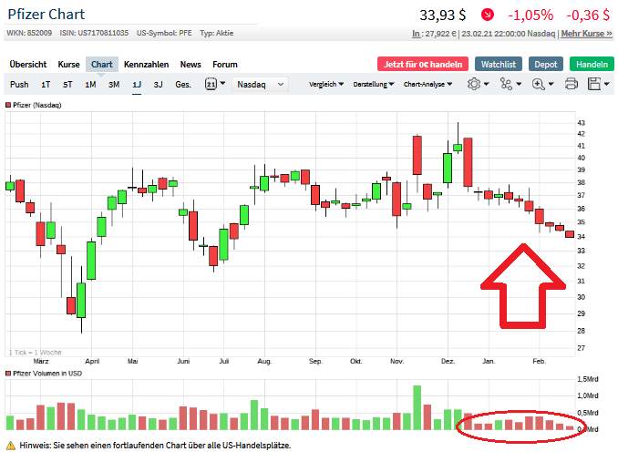
Task: Click the warning triangle Hinweis icon
Action: point(11,446)
